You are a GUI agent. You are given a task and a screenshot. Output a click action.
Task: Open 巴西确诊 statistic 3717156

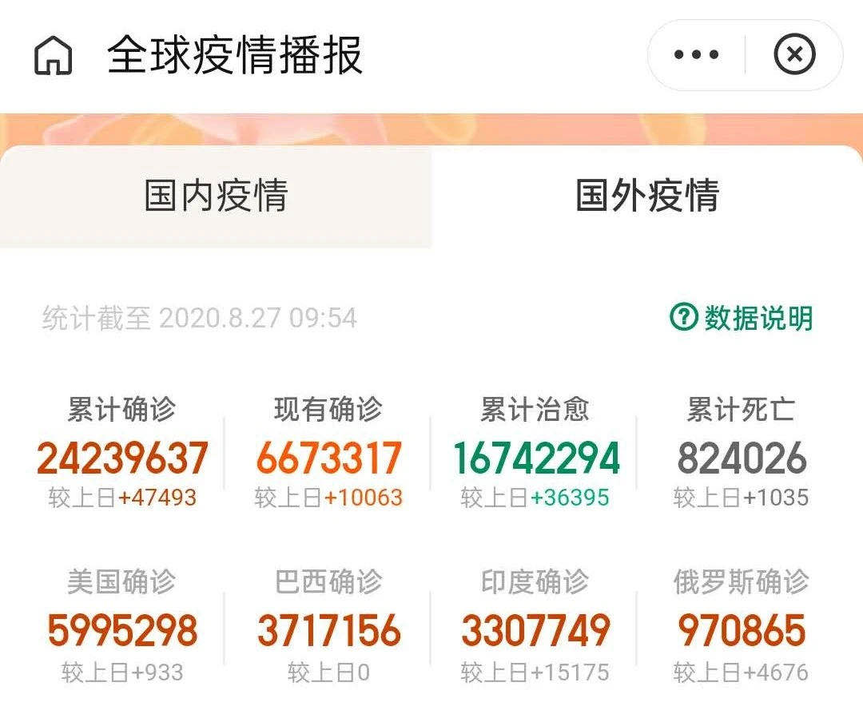[328, 630]
